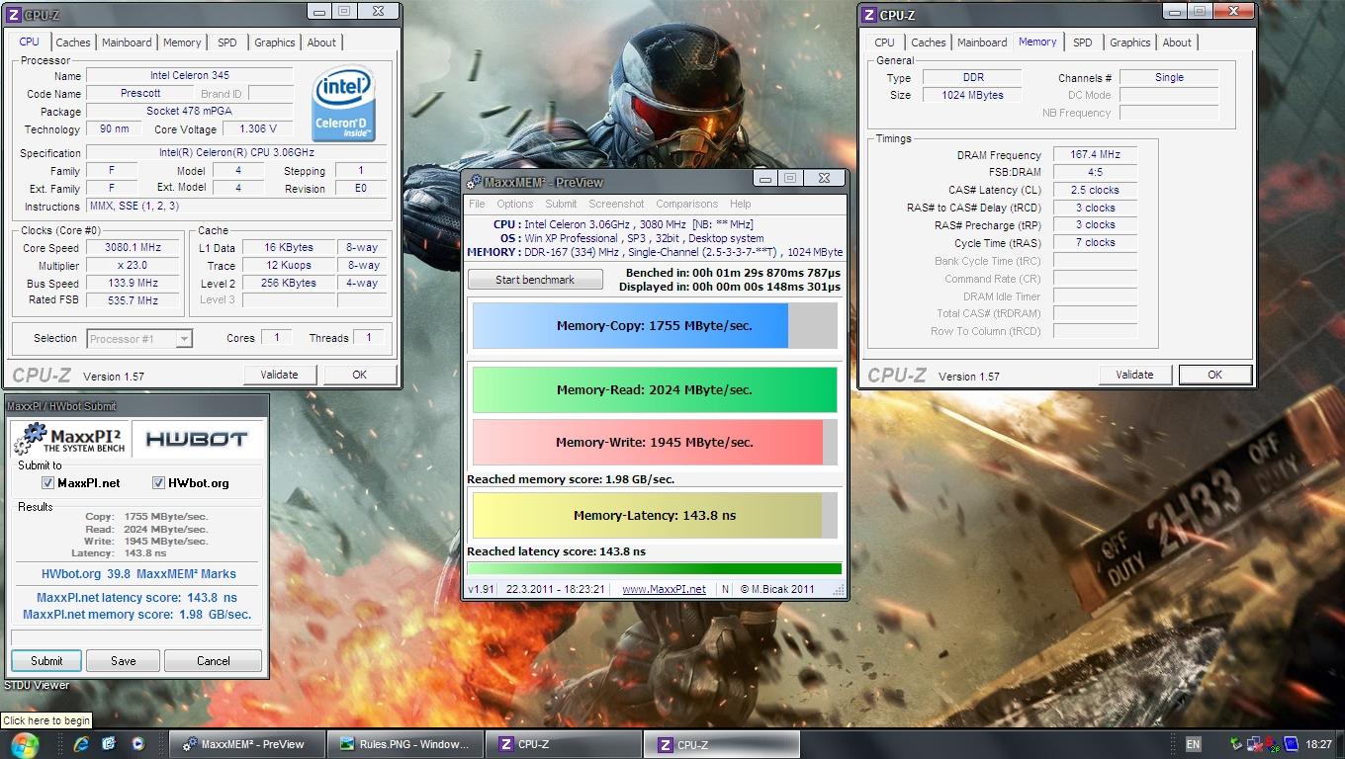Click the right CPU-Z window title icon
This screenshot has height=759, width=1345.
[x=868, y=14]
